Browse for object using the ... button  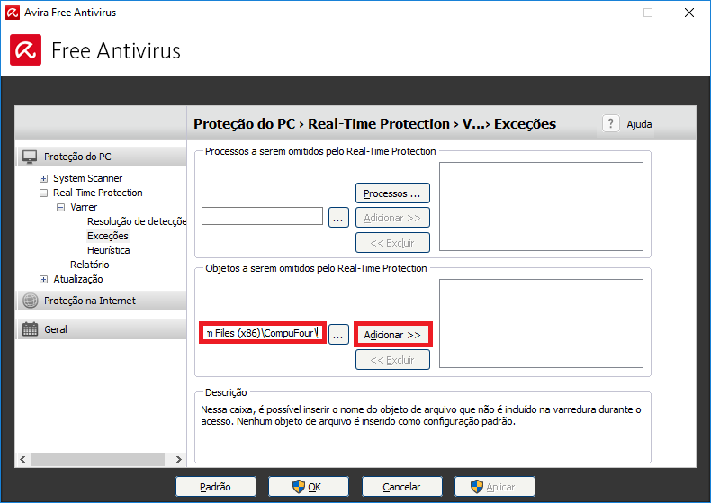(338, 335)
